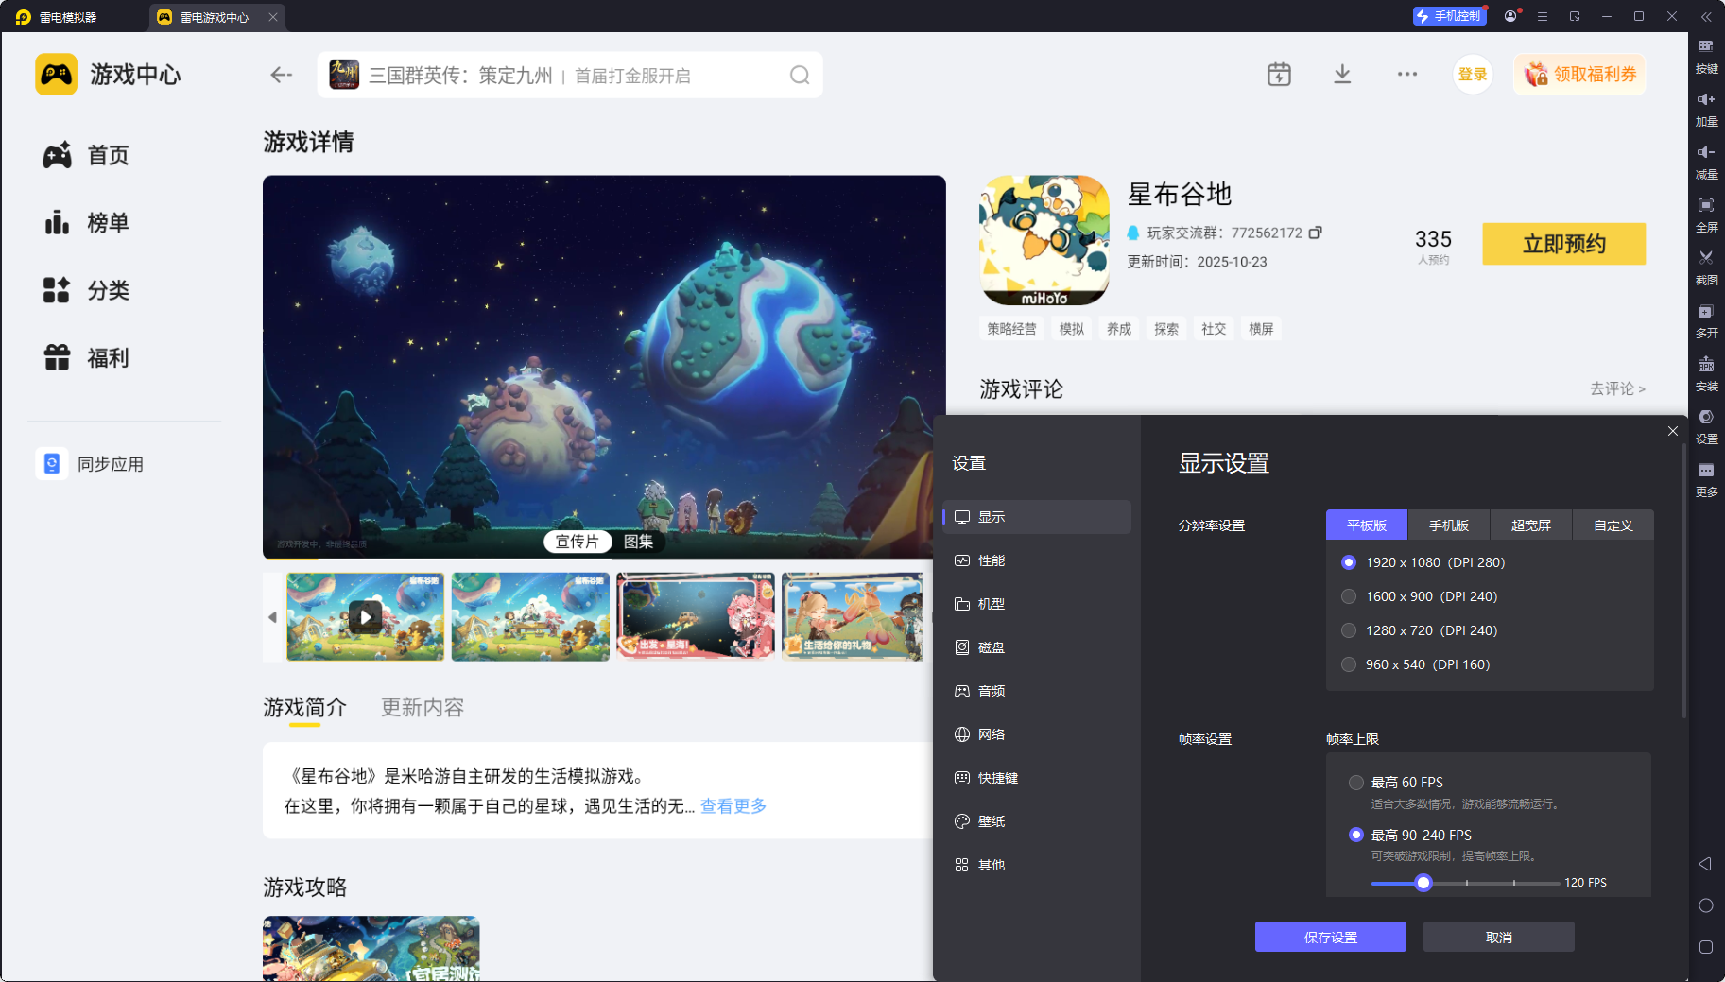Screen dimensions: 1725x982
Task: Open 榜单 rankings in the left sidebar
Action: tap(86, 223)
